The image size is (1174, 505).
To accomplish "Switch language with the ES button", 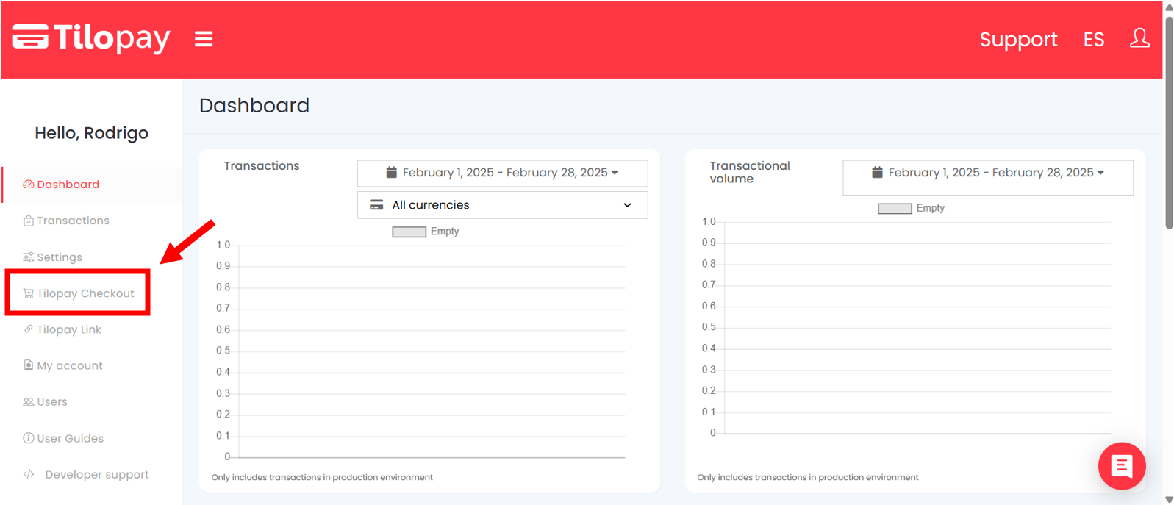I will tap(1093, 39).
